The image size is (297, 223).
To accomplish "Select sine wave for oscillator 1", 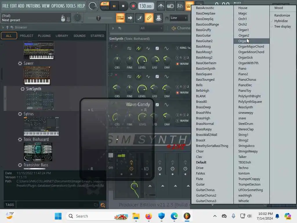I will [166, 48].
